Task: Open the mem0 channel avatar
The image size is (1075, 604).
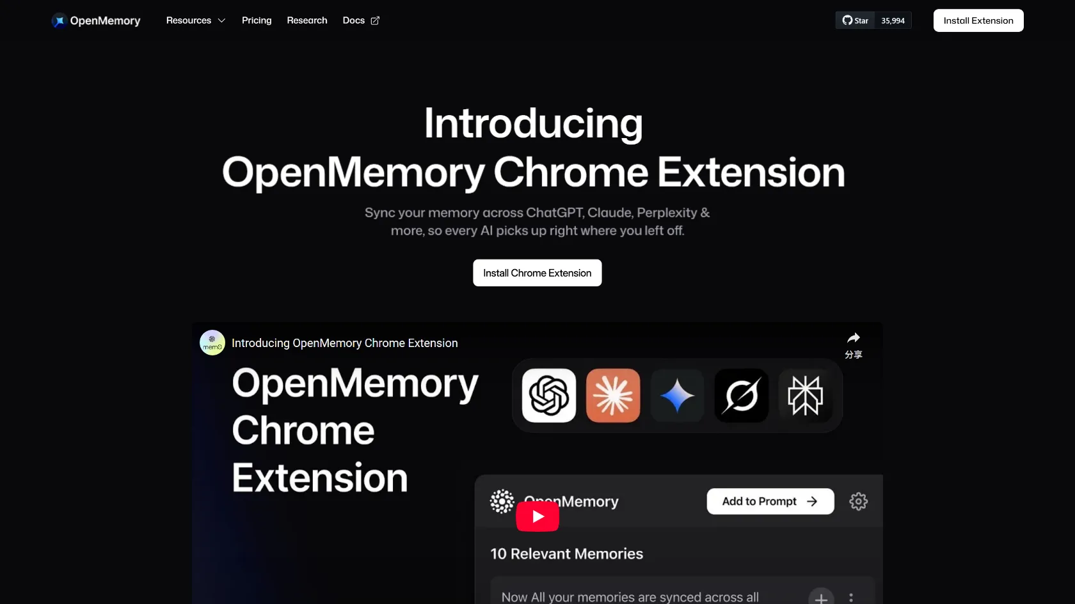Action: [212, 343]
